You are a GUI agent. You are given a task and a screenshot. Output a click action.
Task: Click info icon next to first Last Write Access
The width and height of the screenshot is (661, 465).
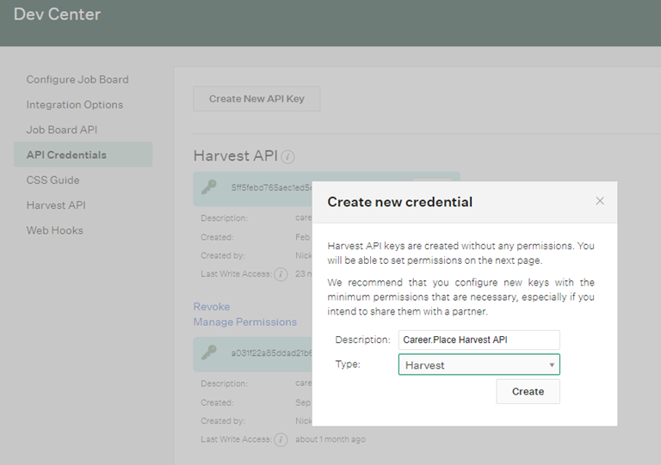281,274
